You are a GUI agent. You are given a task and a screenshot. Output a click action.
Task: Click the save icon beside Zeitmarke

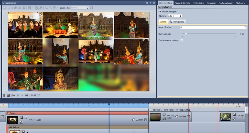91,8
